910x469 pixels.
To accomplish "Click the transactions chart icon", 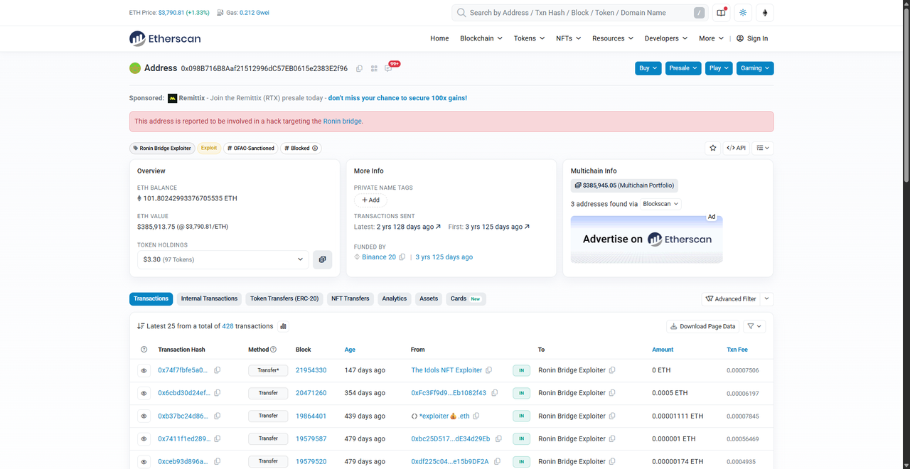I will pos(284,326).
